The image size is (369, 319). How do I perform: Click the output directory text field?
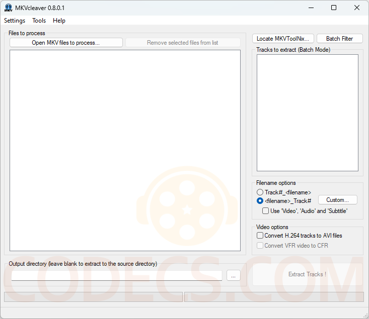point(117,275)
